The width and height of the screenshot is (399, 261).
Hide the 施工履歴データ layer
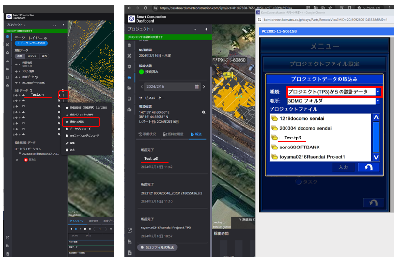[x=16, y=82]
